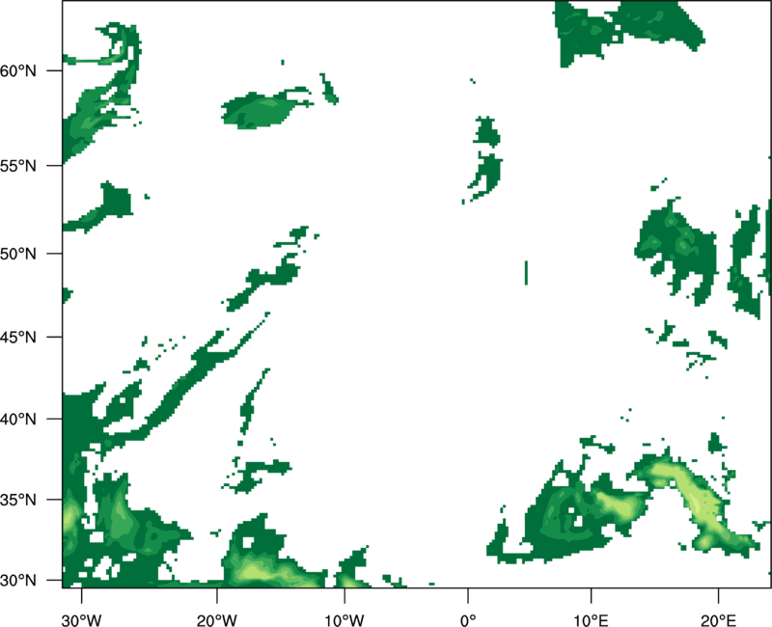
Task: Click the 40°N latitude label
Action: (18, 420)
